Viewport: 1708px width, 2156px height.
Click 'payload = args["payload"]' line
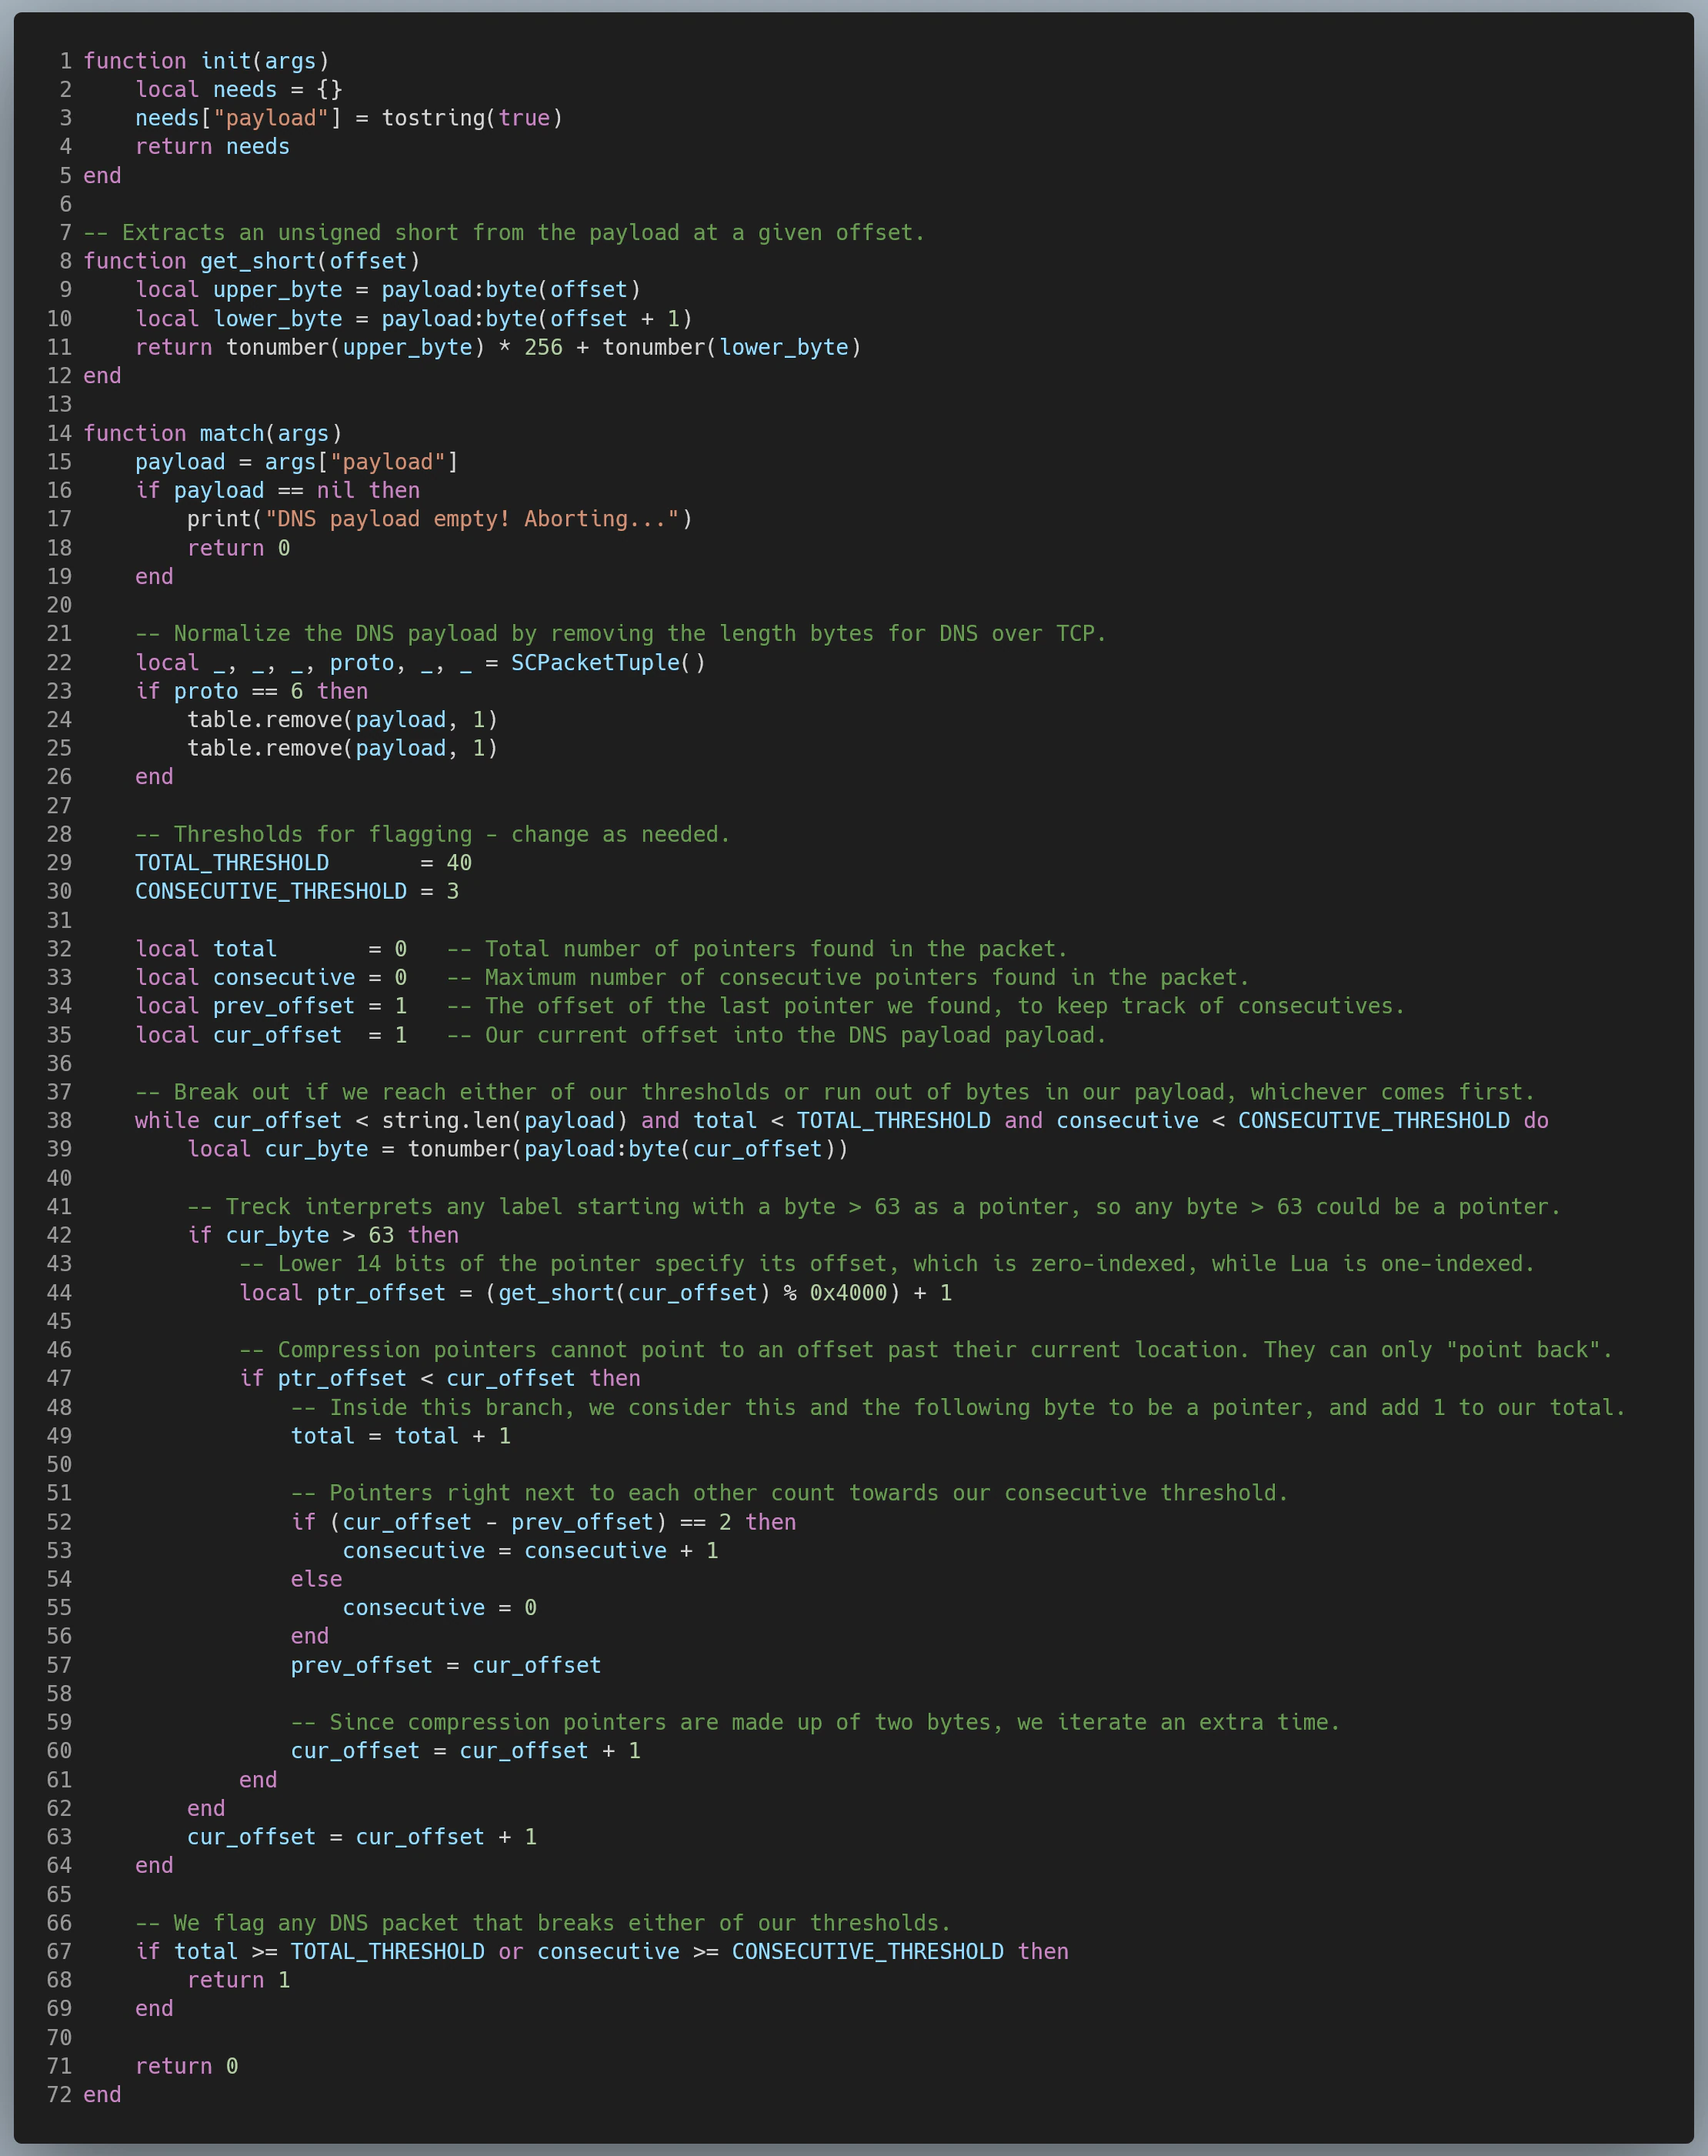[297, 462]
